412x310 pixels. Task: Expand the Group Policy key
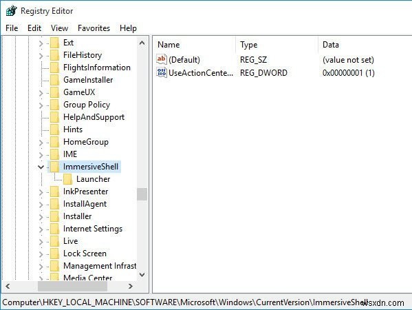pos(41,105)
